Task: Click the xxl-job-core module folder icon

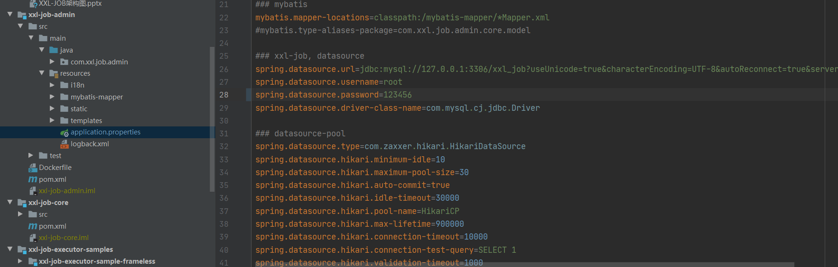Action: tap(22, 203)
